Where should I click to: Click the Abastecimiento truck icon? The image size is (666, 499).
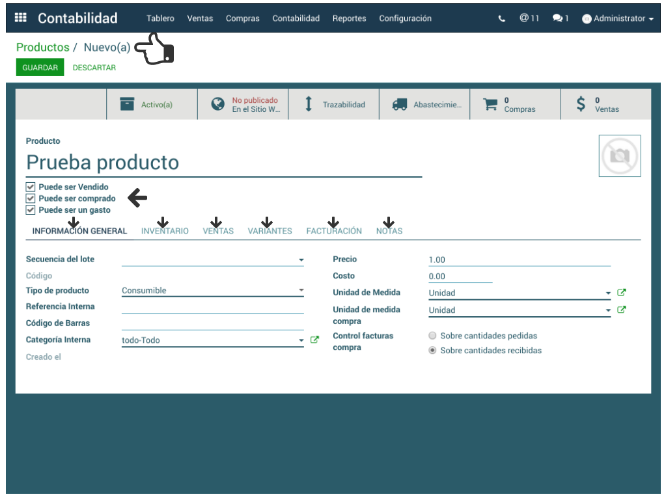(400, 104)
